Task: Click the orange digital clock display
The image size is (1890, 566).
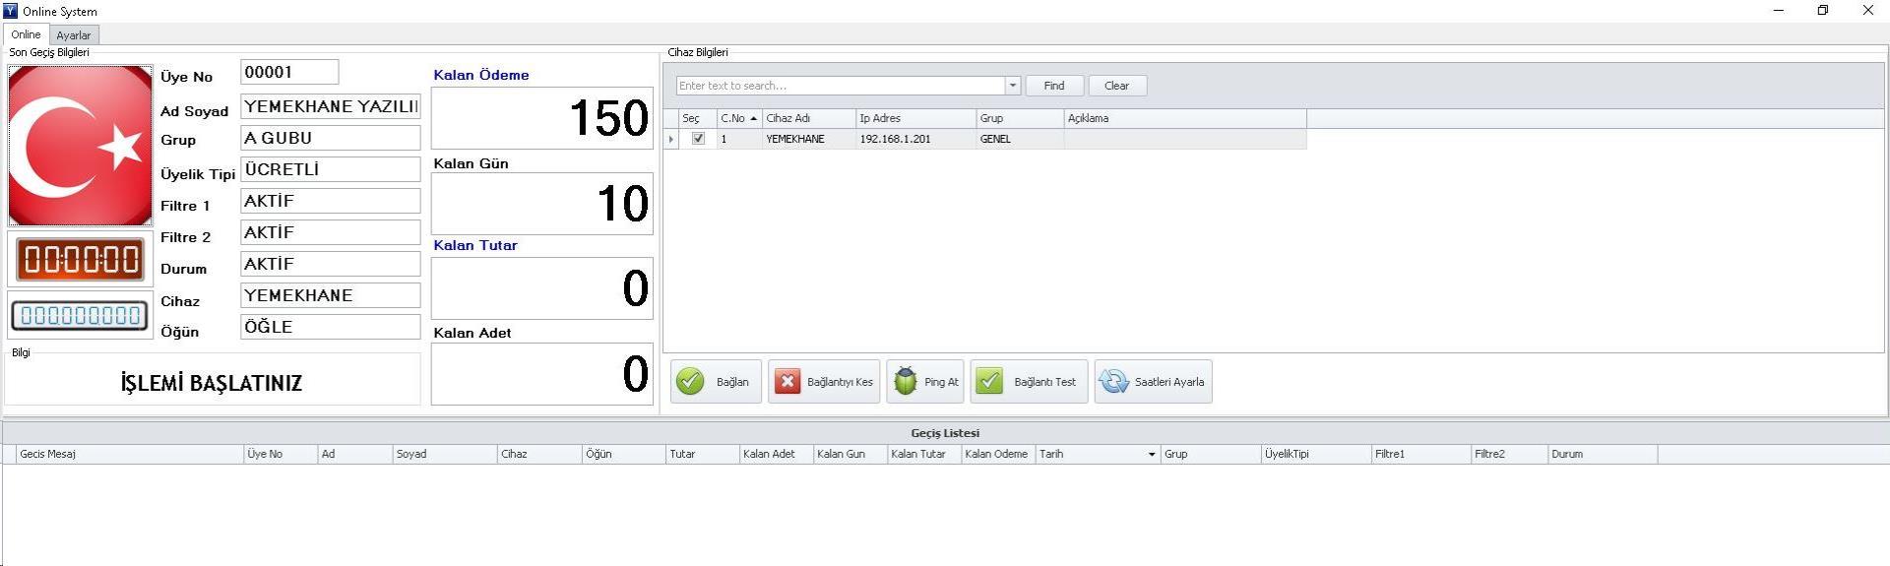Action: 81,260
